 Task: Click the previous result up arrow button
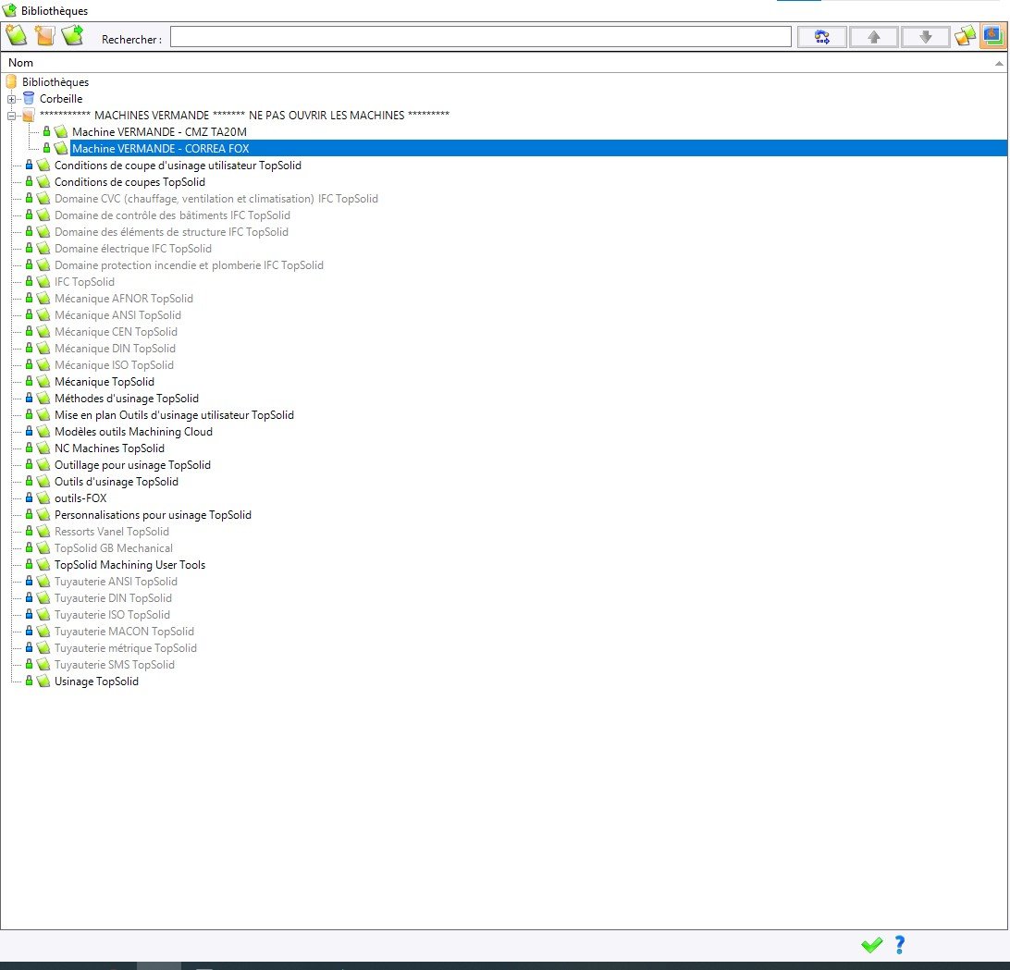(x=874, y=37)
